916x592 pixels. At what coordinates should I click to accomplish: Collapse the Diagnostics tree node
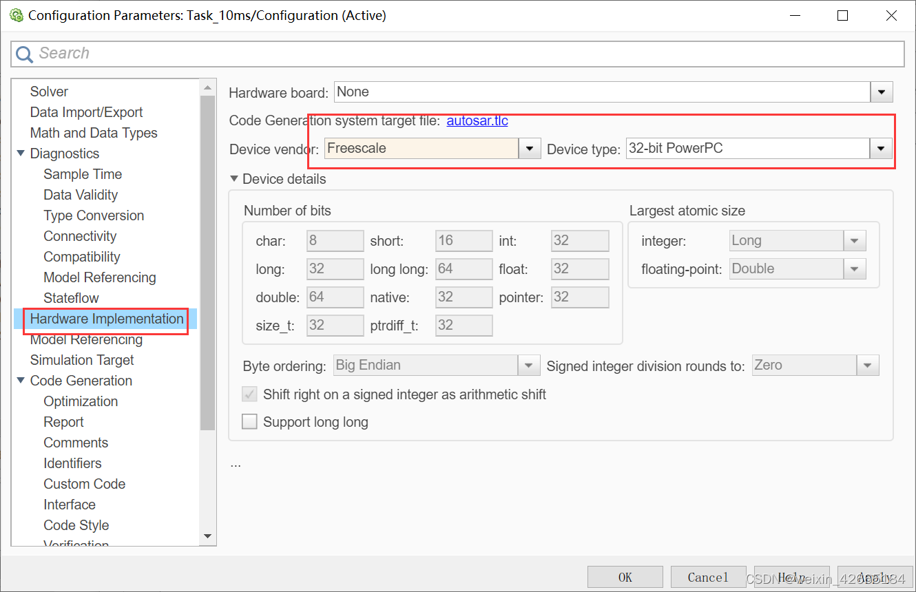21,154
